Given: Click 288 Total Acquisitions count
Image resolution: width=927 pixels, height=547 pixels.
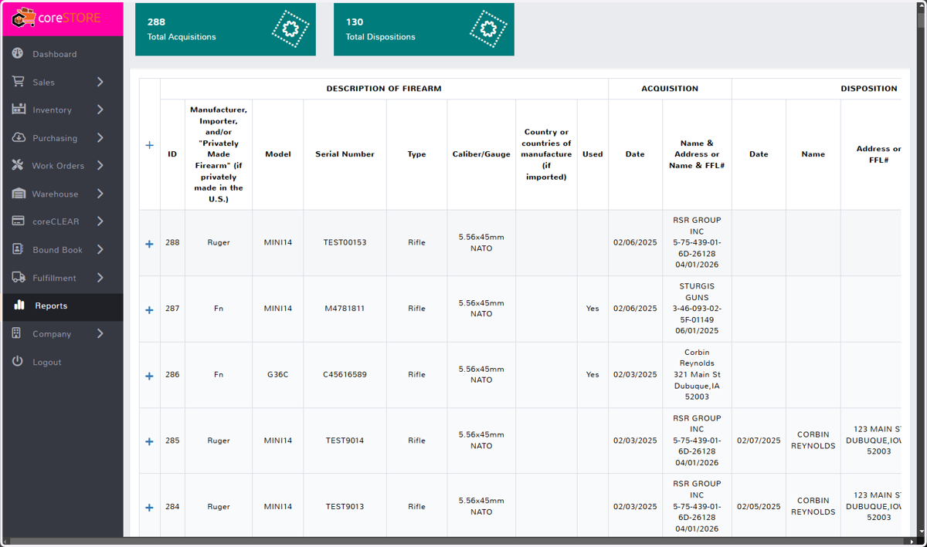Looking at the screenshot, I should click(x=156, y=22).
